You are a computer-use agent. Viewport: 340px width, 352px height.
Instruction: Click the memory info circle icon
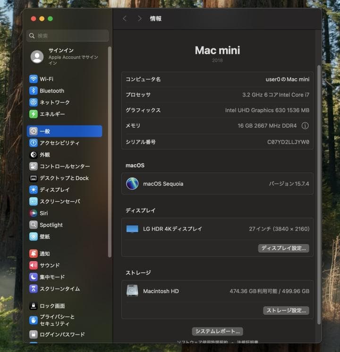click(x=305, y=126)
